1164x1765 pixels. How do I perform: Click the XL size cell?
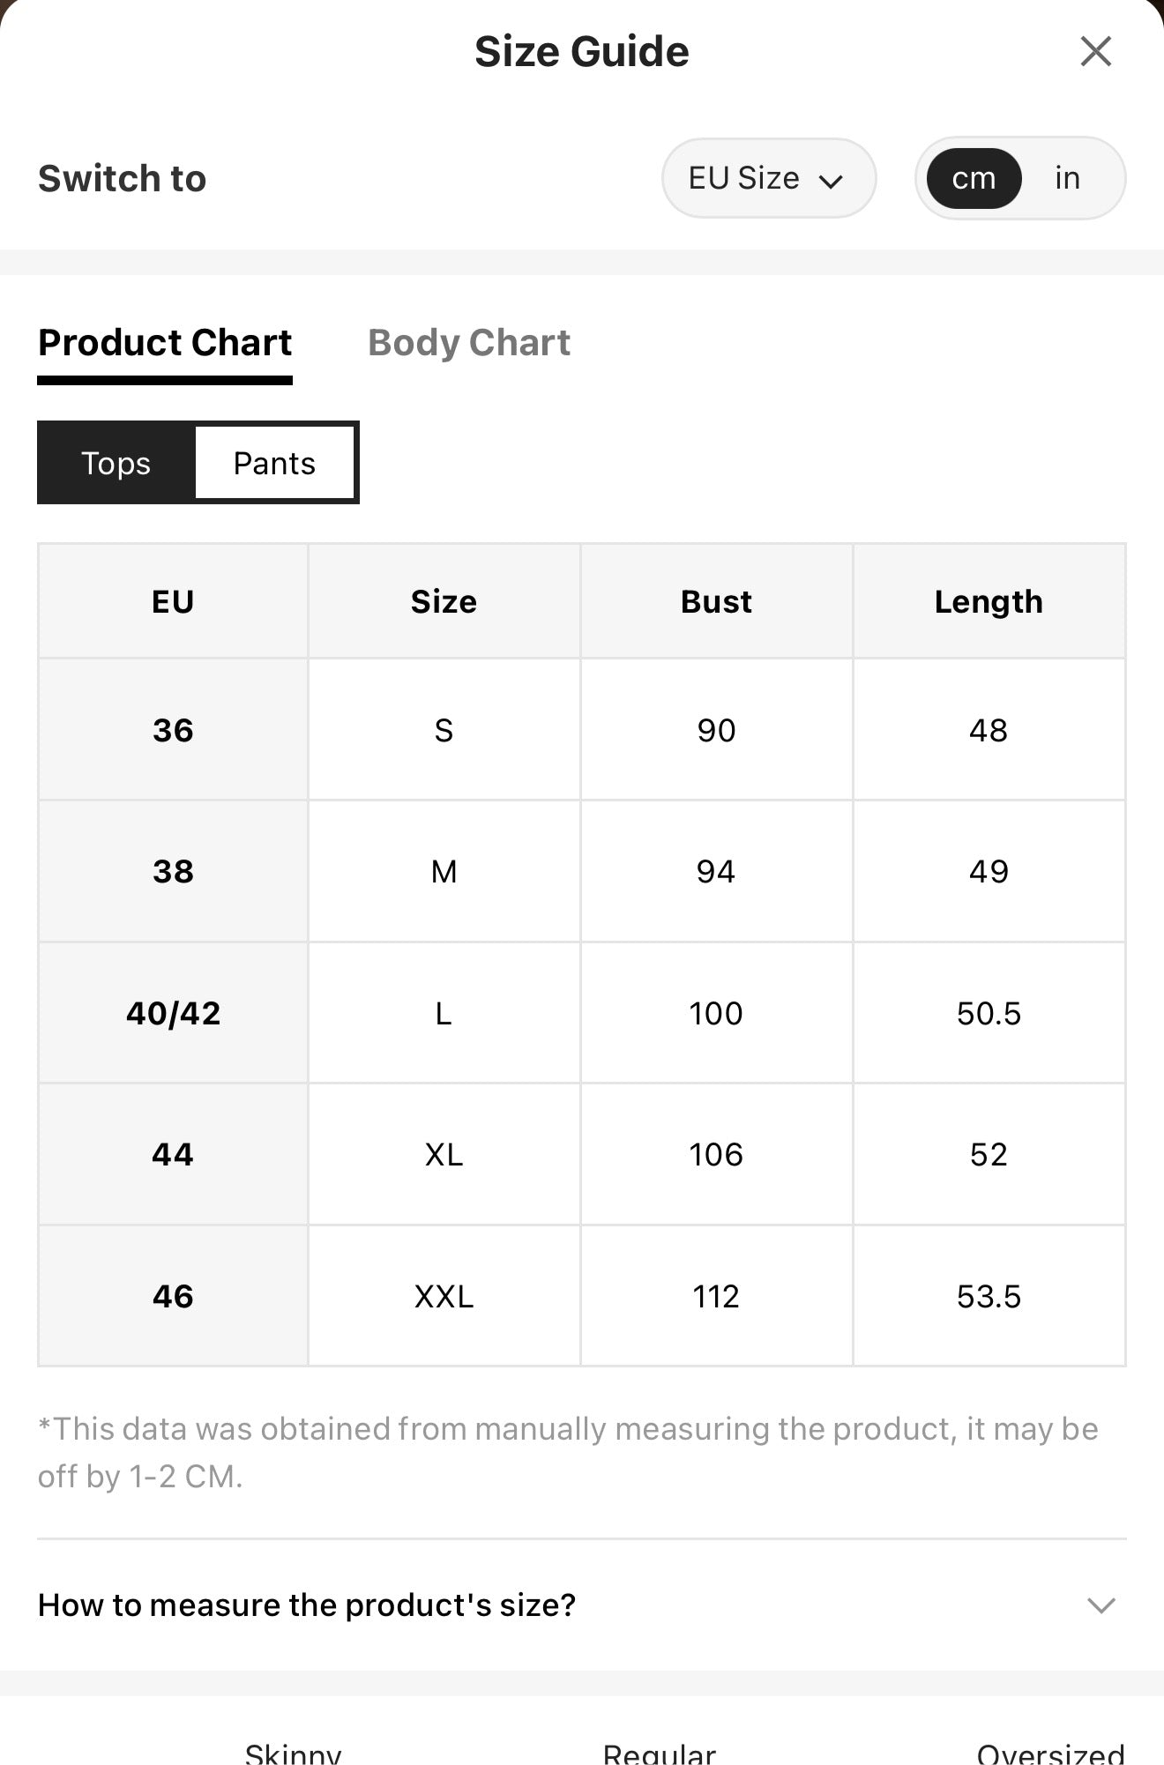(x=444, y=1154)
